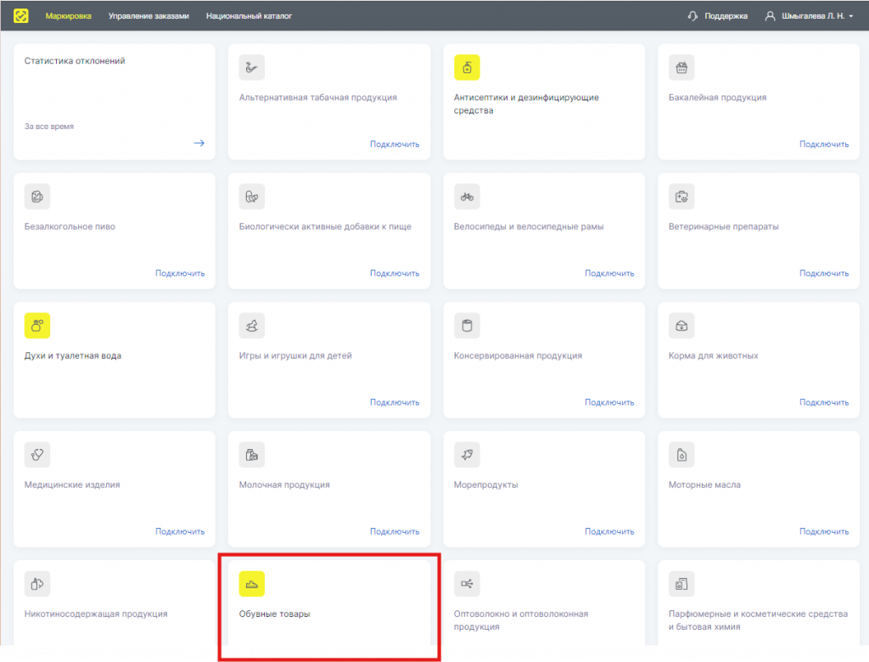The height and width of the screenshot is (662, 869).
Task: Open Национальный каталог menu item
Action: tap(249, 15)
